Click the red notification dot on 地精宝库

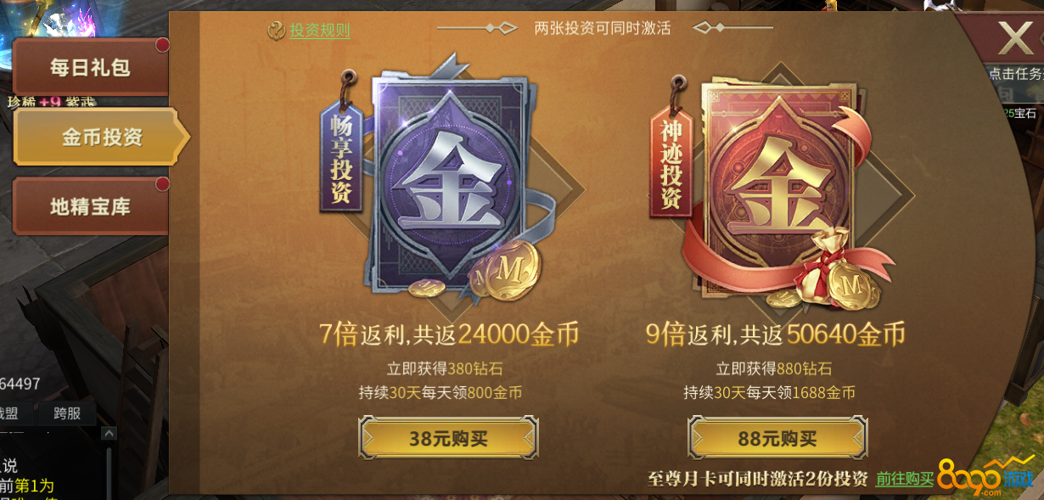pyautogui.click(x=162, y=184)
